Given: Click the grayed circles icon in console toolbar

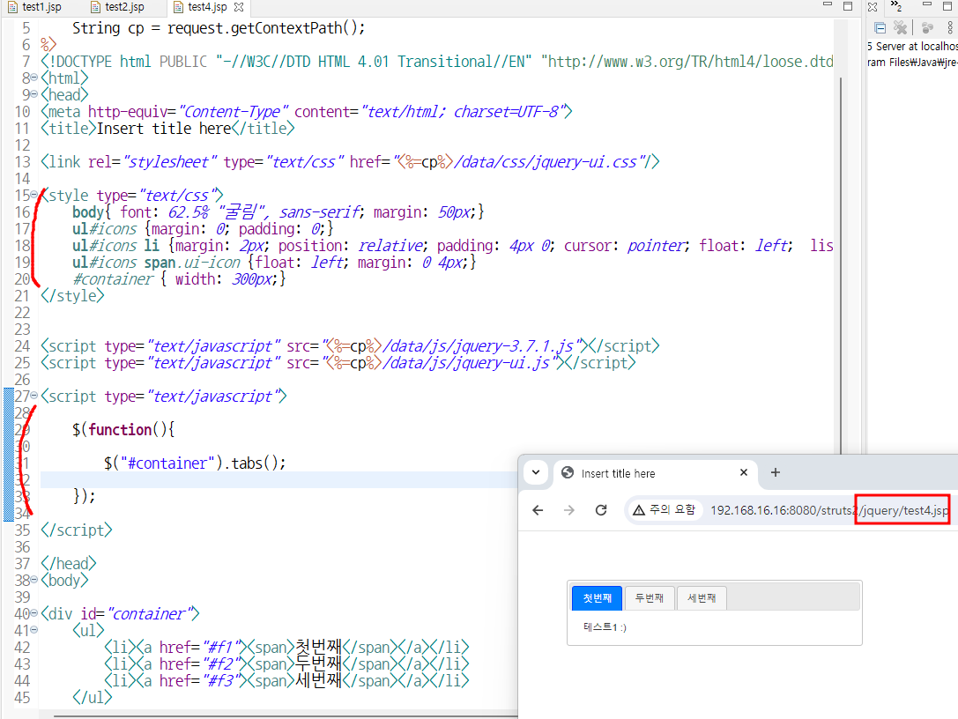Looking at the screenshot, I should pos(927,27).
